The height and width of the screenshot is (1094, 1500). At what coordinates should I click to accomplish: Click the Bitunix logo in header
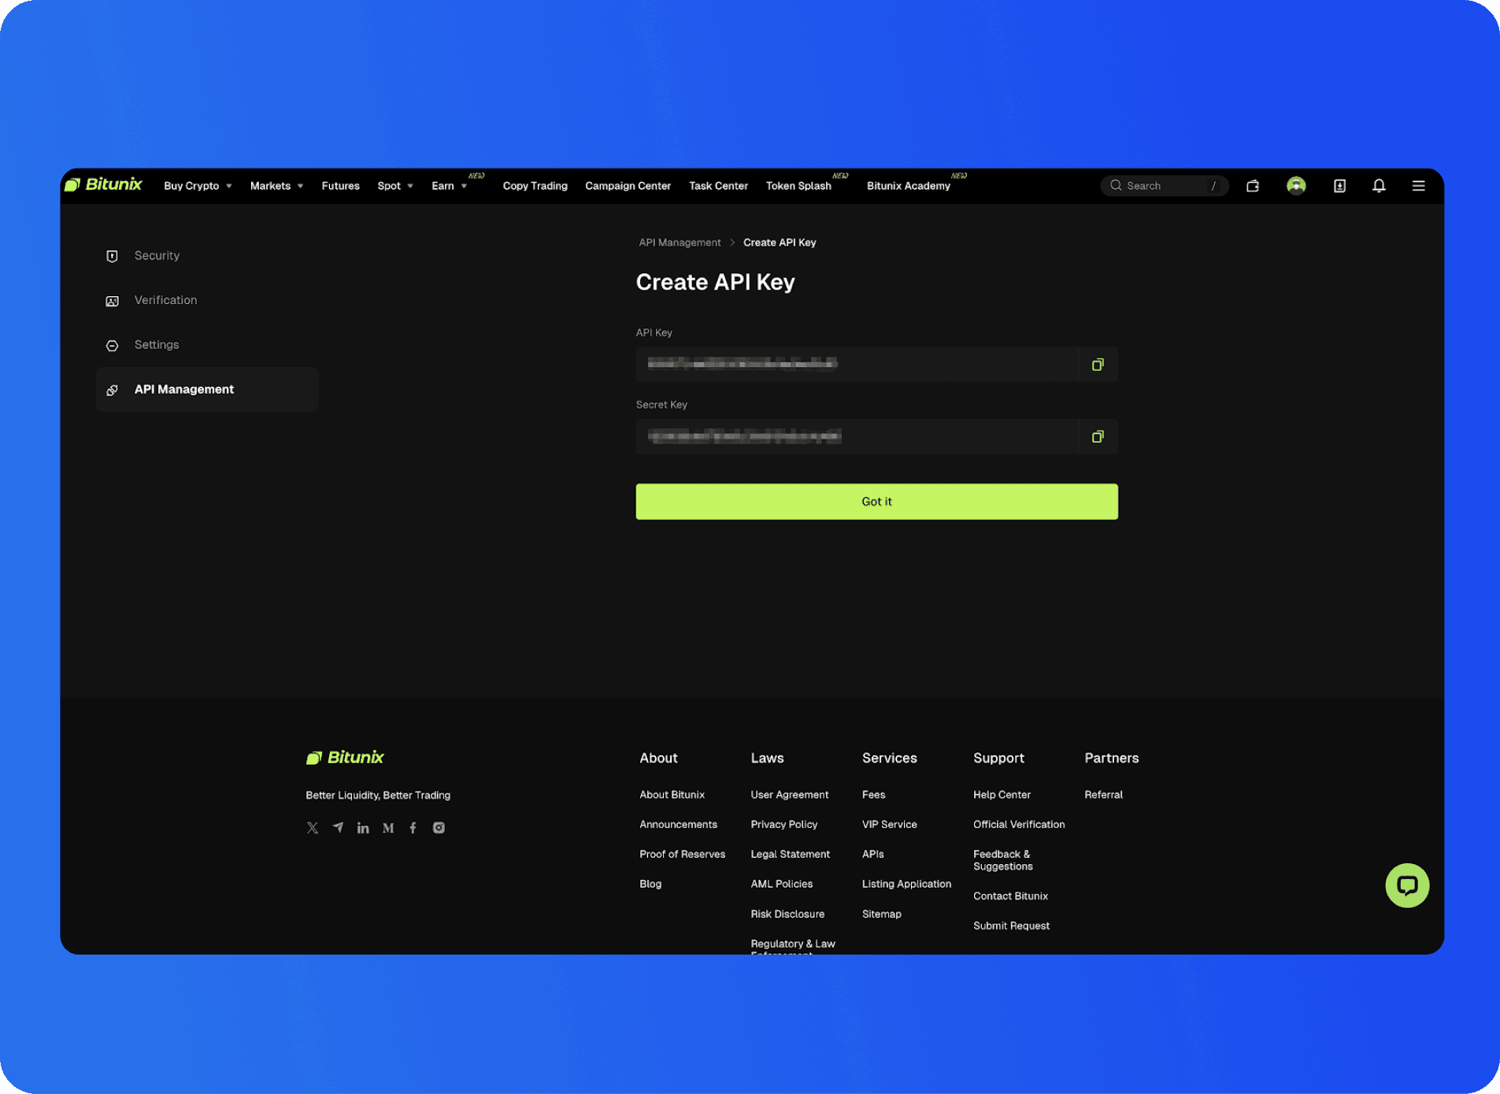(103, 185)
